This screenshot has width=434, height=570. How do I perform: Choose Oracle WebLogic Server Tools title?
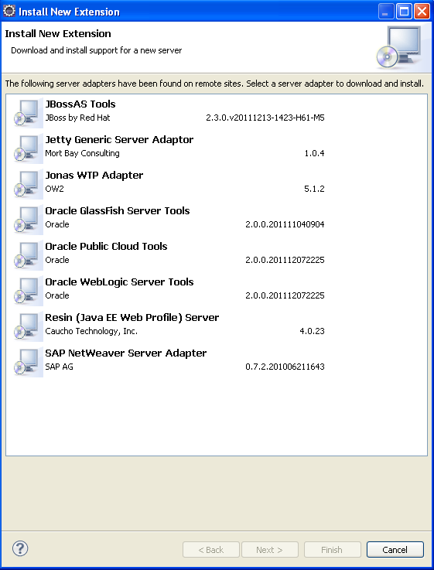119,282
